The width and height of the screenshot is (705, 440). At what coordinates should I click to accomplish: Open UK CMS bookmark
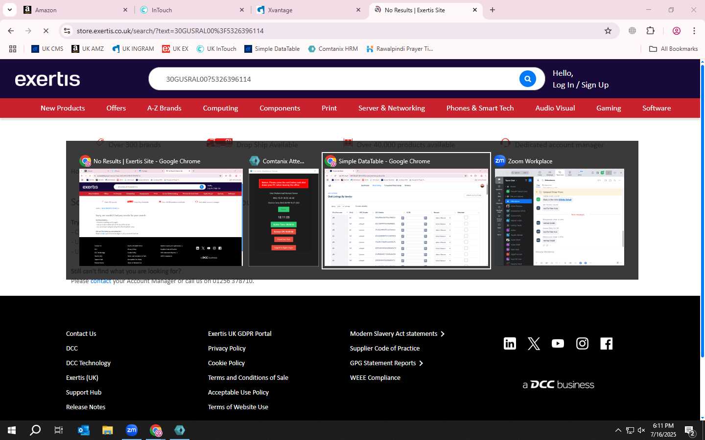point(47,49)
